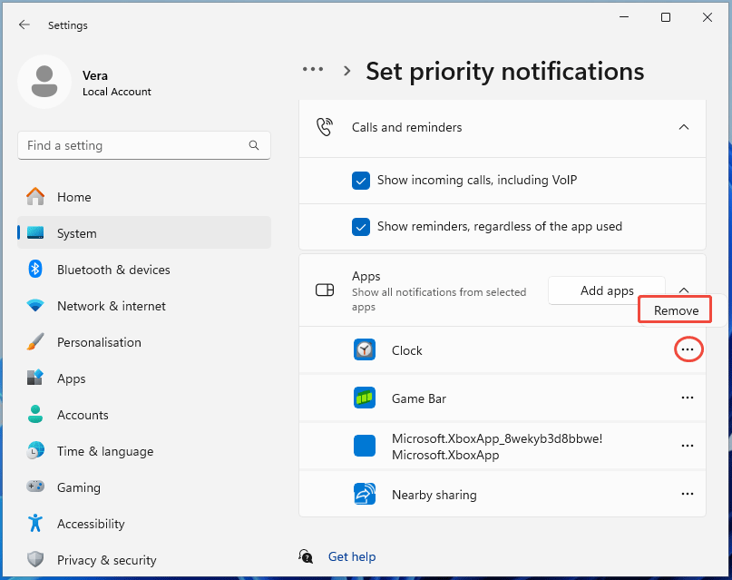Disable Show reminders, regardless of the app used
732x580 pixels.
click(361, 226)
